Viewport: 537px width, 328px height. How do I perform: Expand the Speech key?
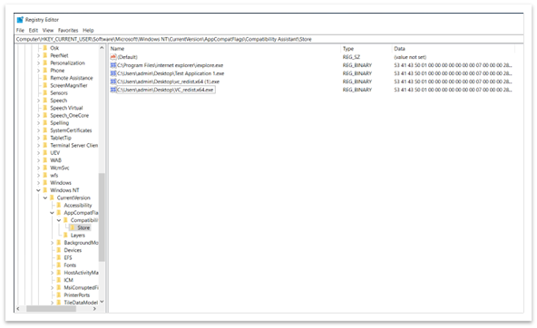[38, 101]
